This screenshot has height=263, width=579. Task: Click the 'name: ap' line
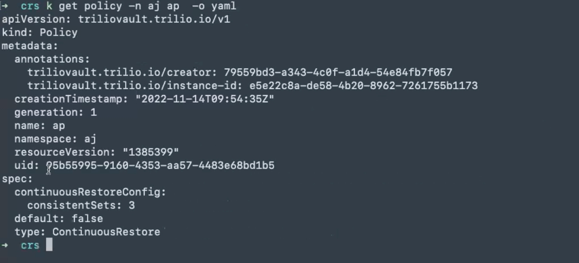(39, 125)
